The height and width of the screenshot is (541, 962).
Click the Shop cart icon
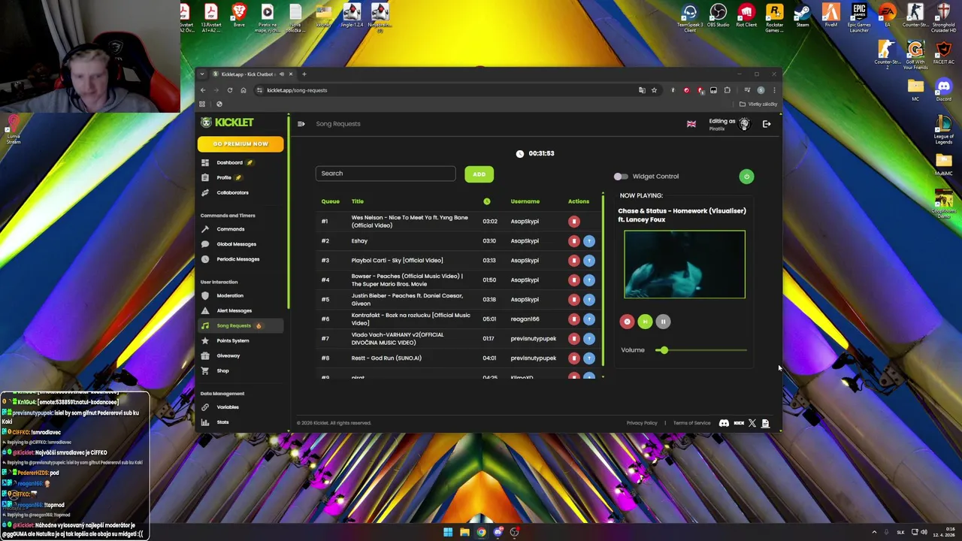[x=205, y=370]
